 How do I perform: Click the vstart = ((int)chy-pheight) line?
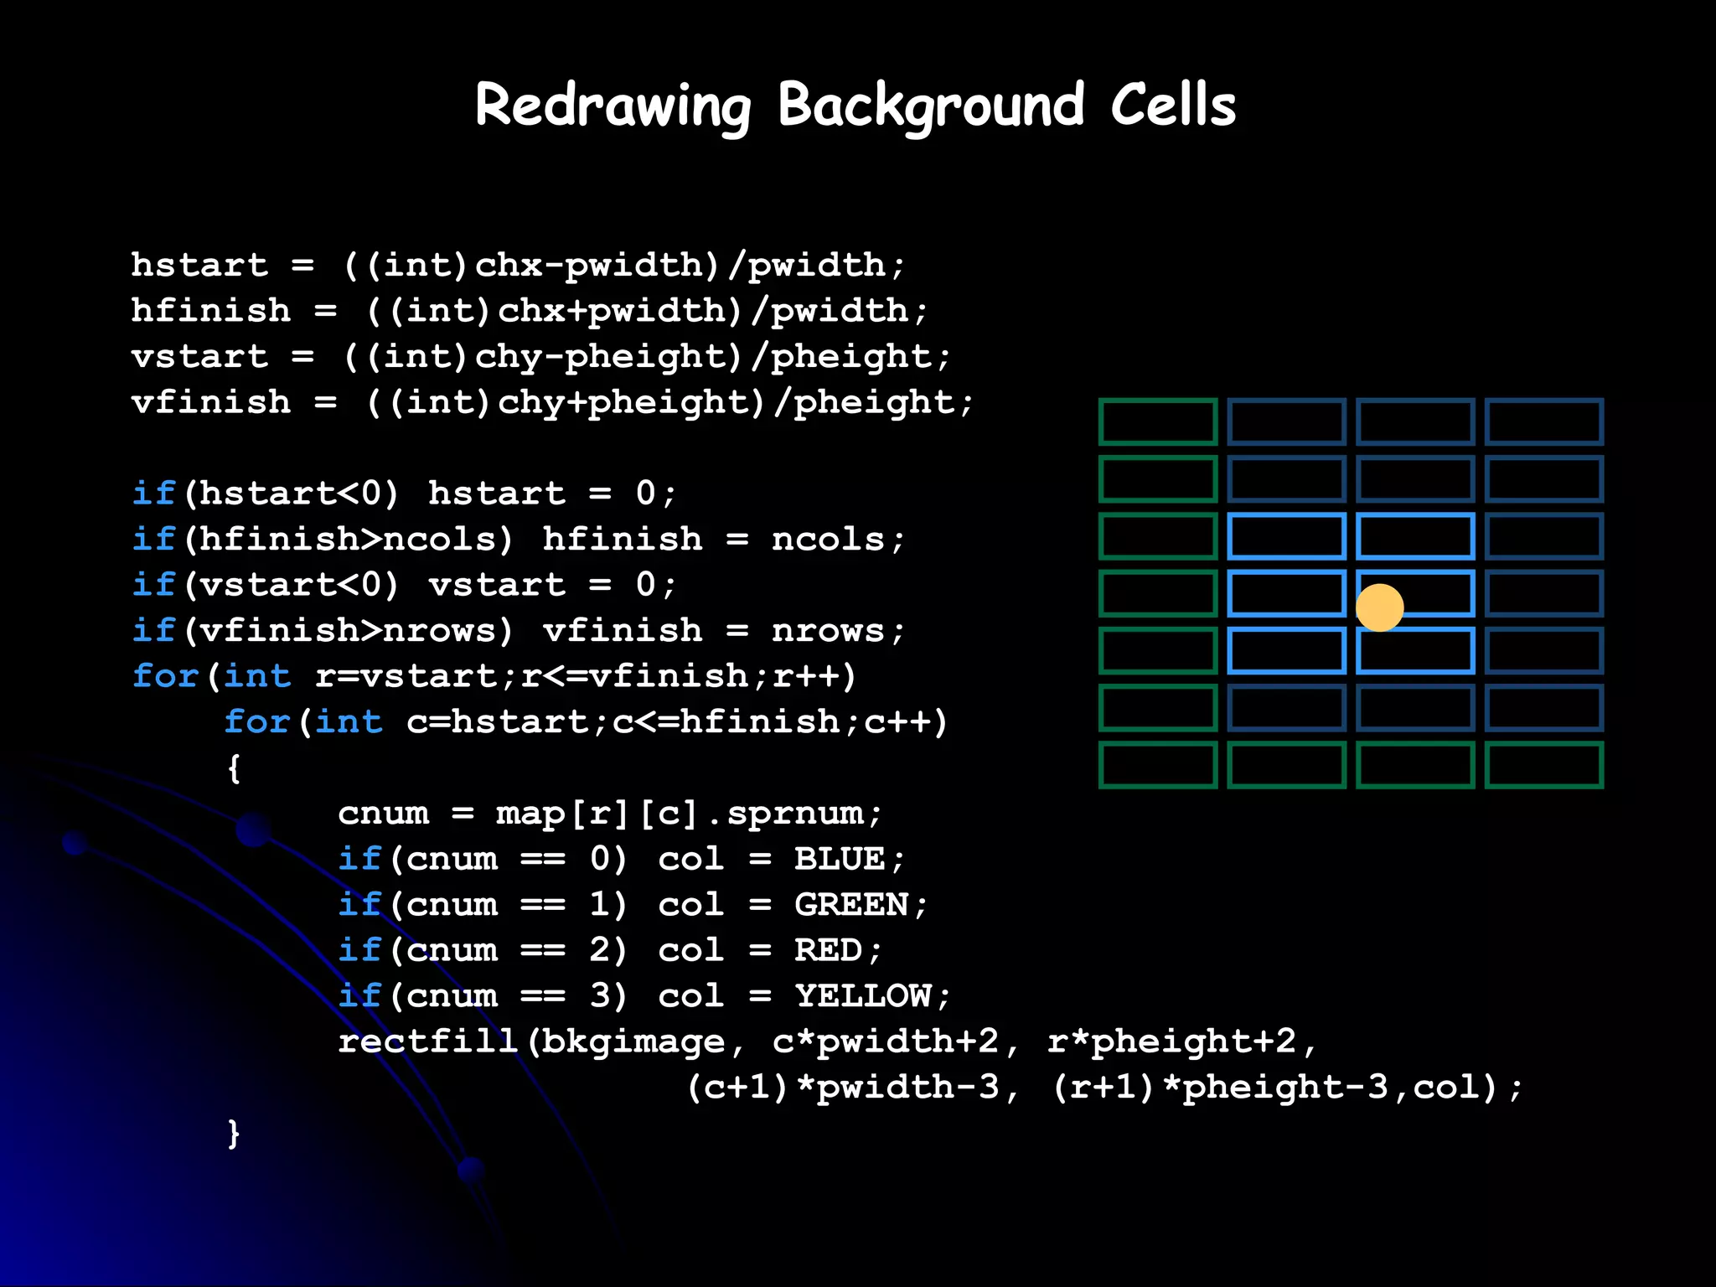point(540,357)
